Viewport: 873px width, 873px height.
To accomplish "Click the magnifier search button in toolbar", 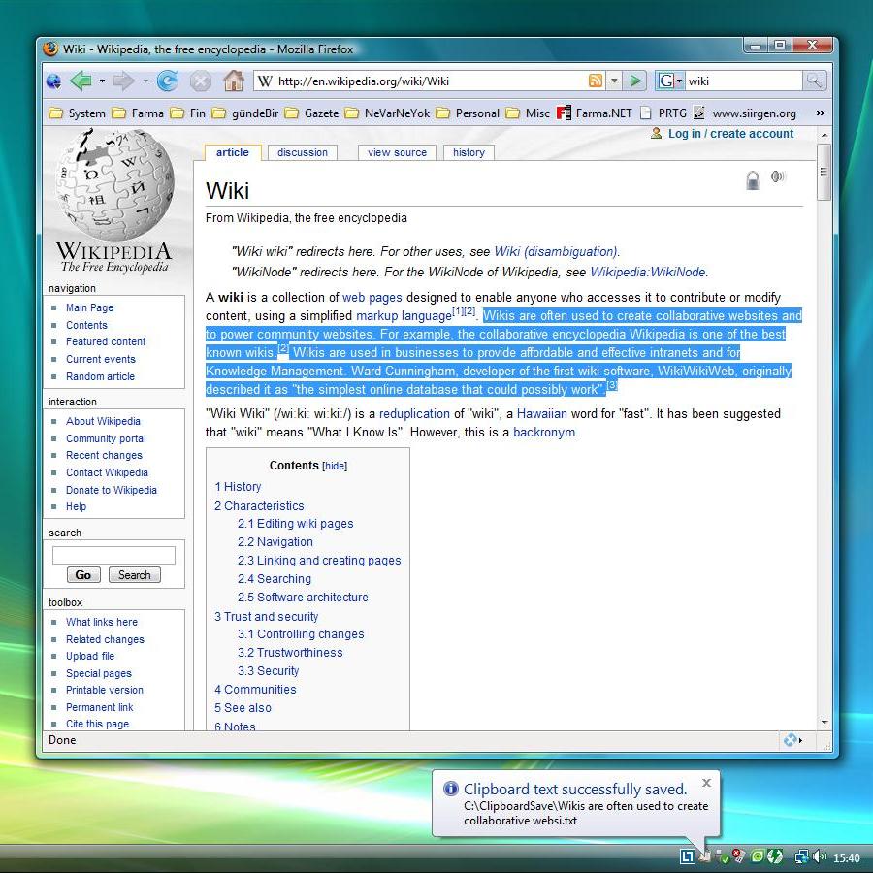I will (814, 81).
